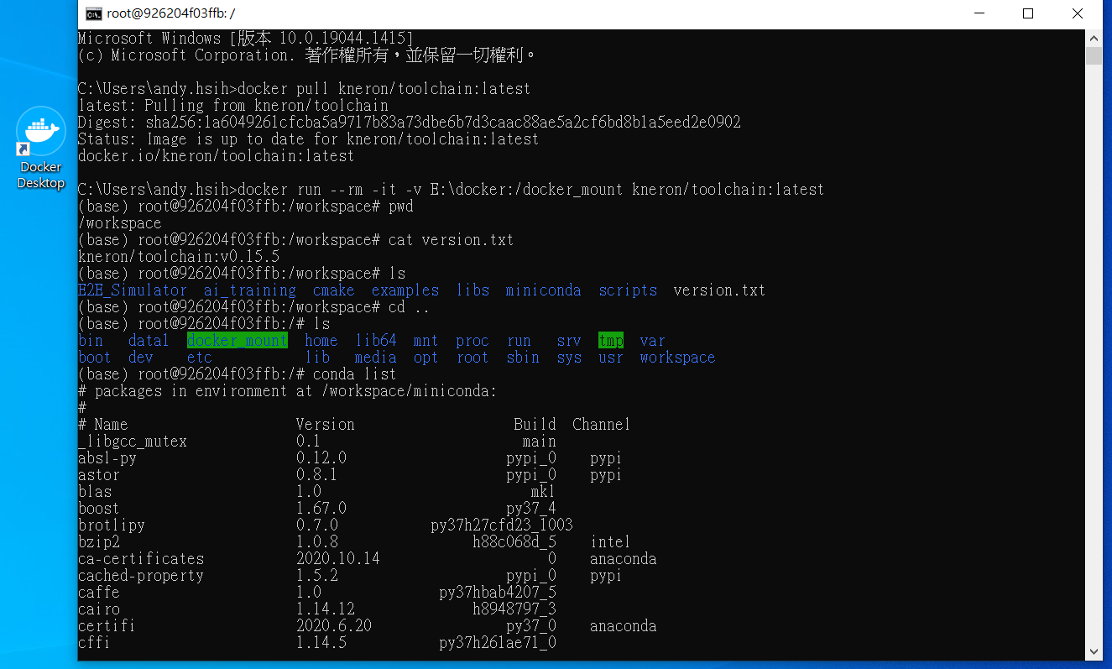Click the '/workspace' pwd output line

(x=120, y=222)
